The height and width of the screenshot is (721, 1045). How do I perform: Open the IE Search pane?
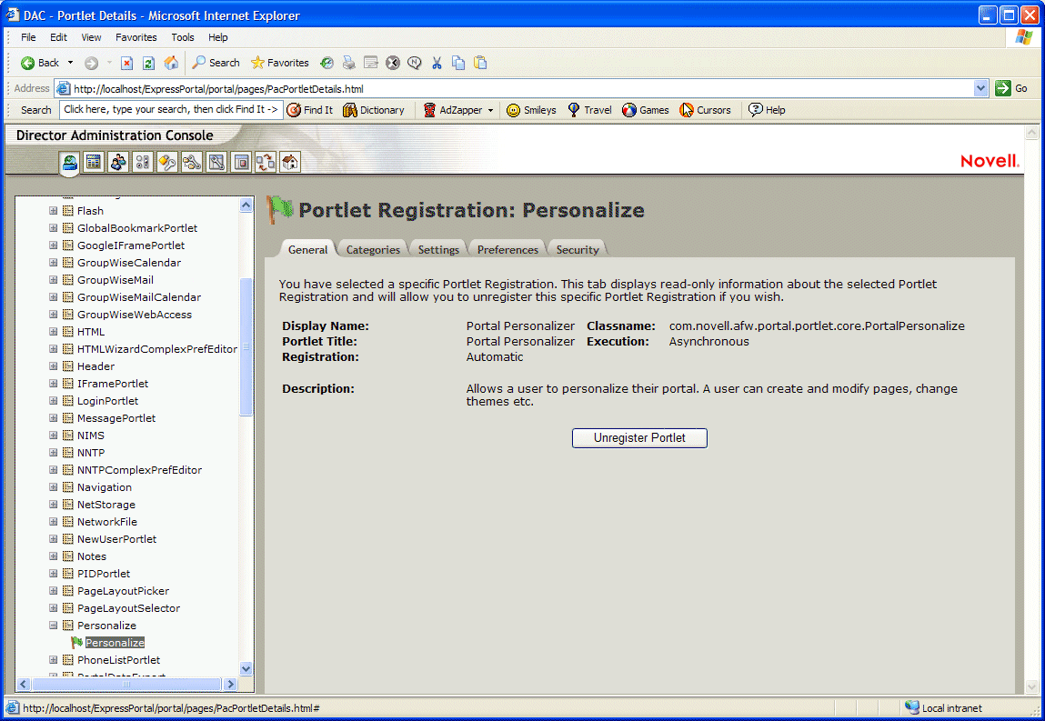[216, 63]
